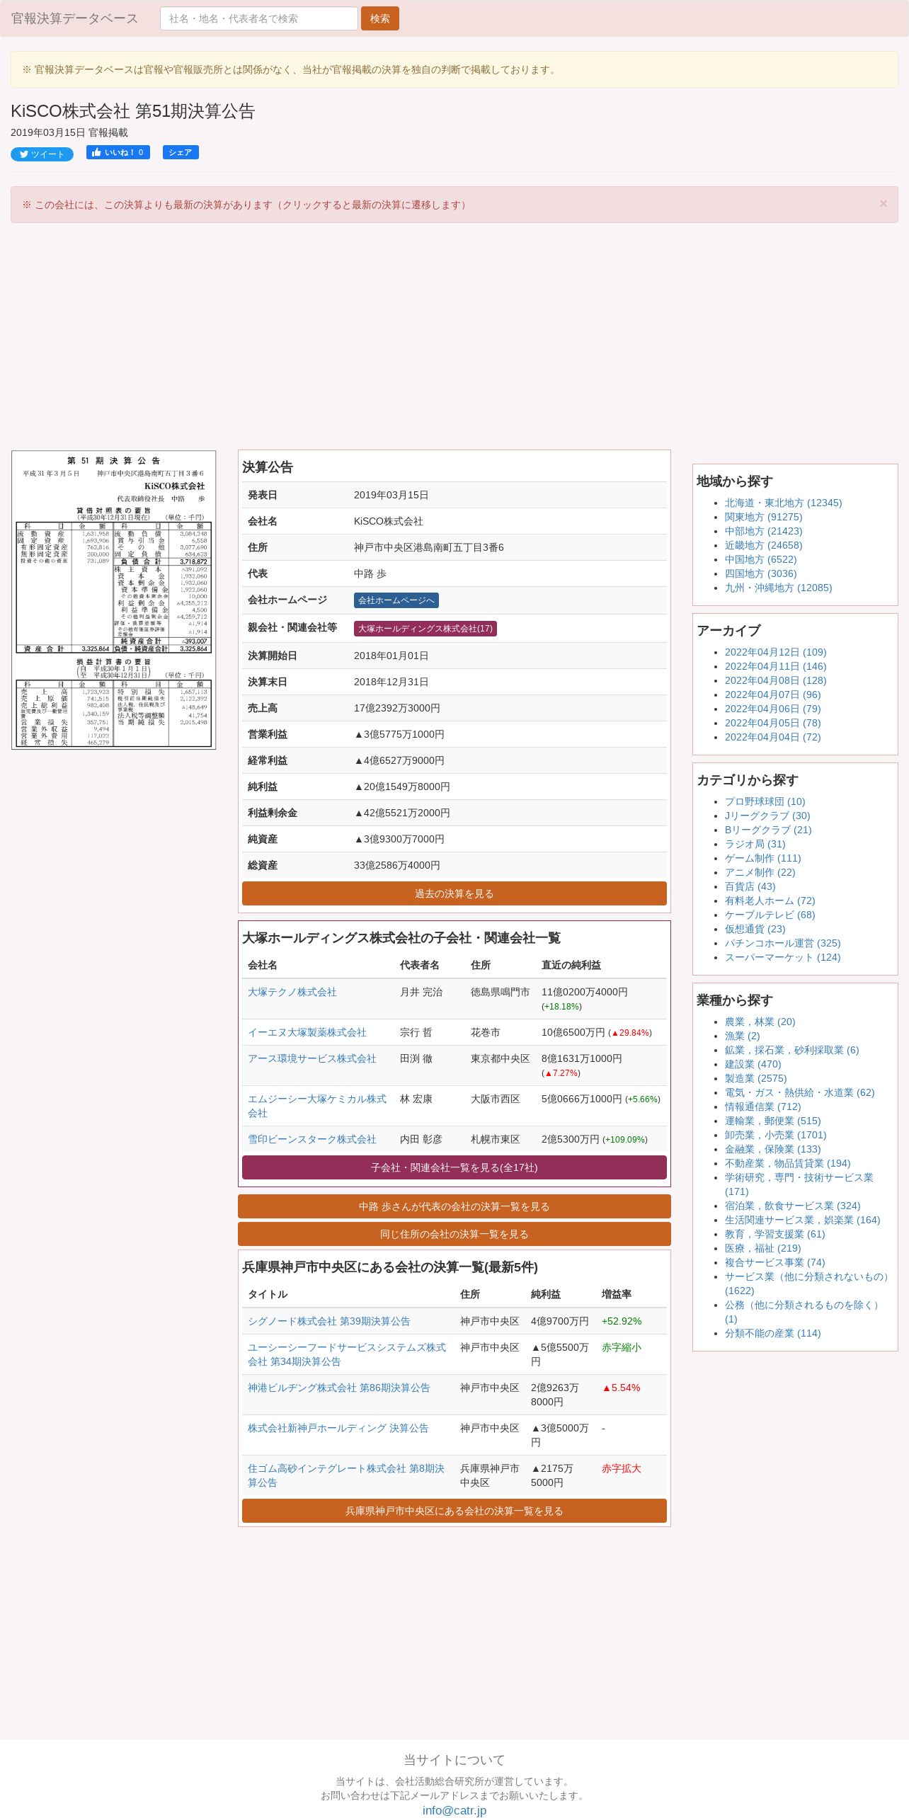909x1818 pixels.
Task: Open archive 2022年04月05日 (78)
Action: 772,723
